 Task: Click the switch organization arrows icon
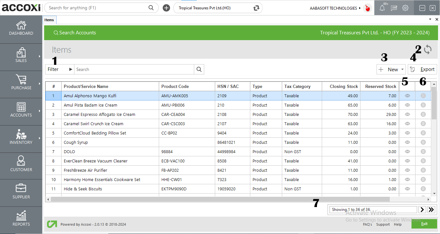coord(256,8)
